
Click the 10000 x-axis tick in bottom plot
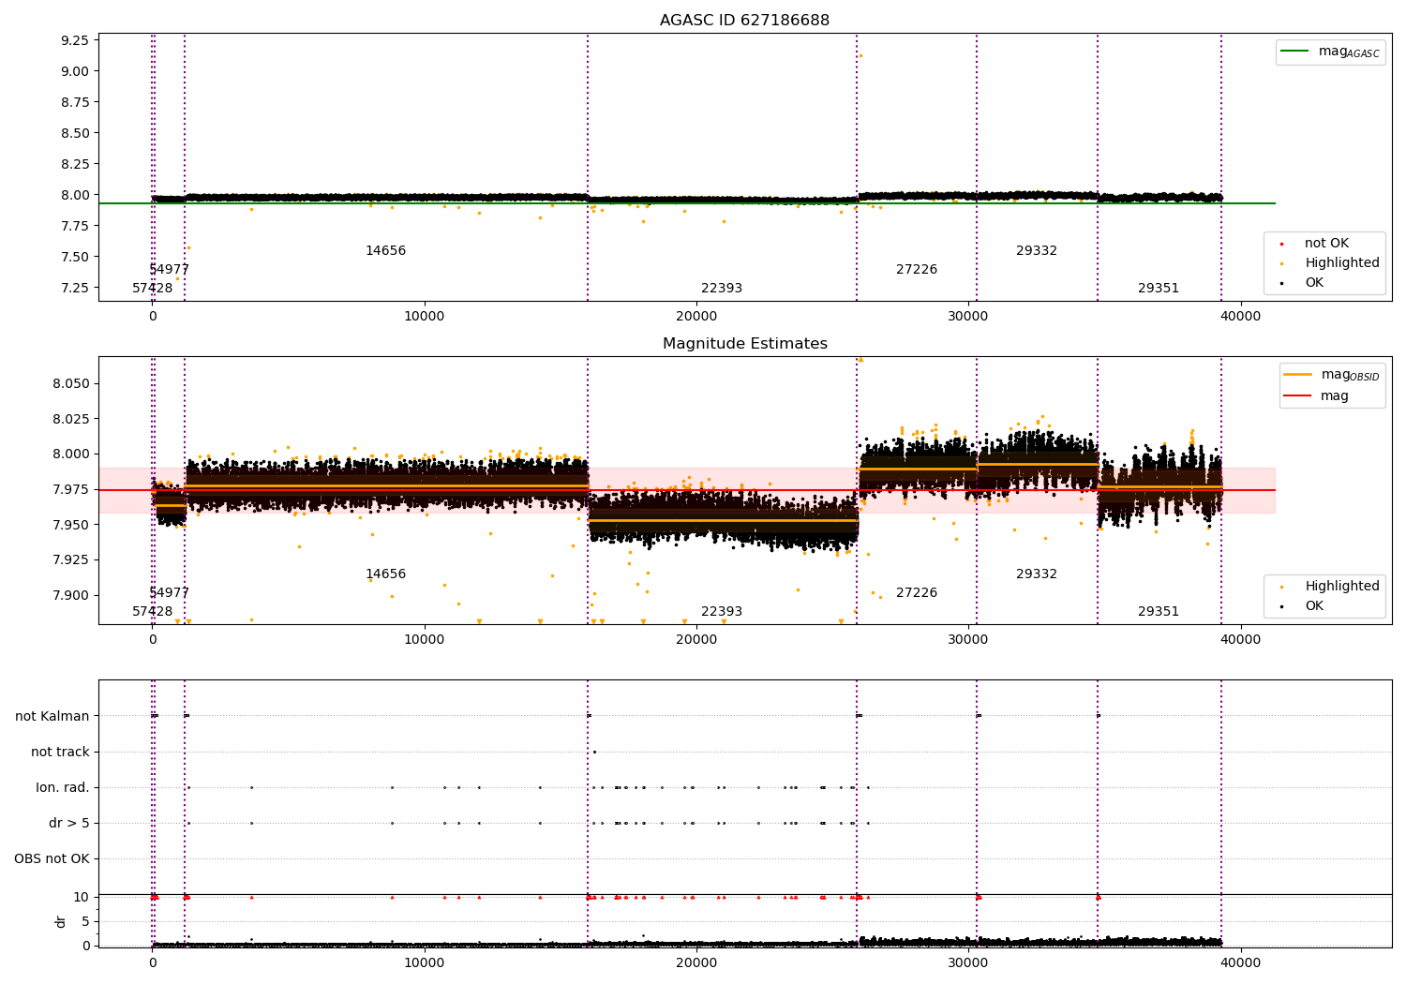click(424, 962)
